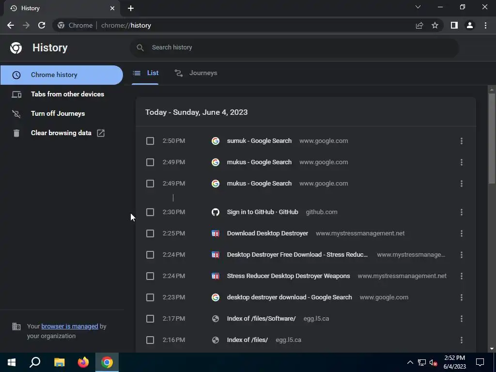Screen dimensions: 496x372
Task: Open Index of /files/Software/ link
Action: (x=261, y=319)
